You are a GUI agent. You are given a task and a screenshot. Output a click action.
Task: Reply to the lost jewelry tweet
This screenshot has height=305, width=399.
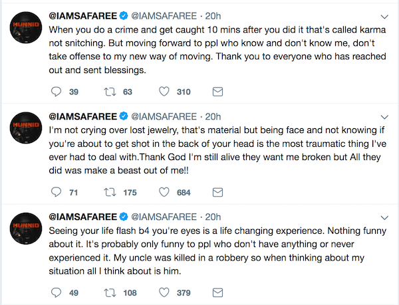pyautogui.click(x=57, y=192)
